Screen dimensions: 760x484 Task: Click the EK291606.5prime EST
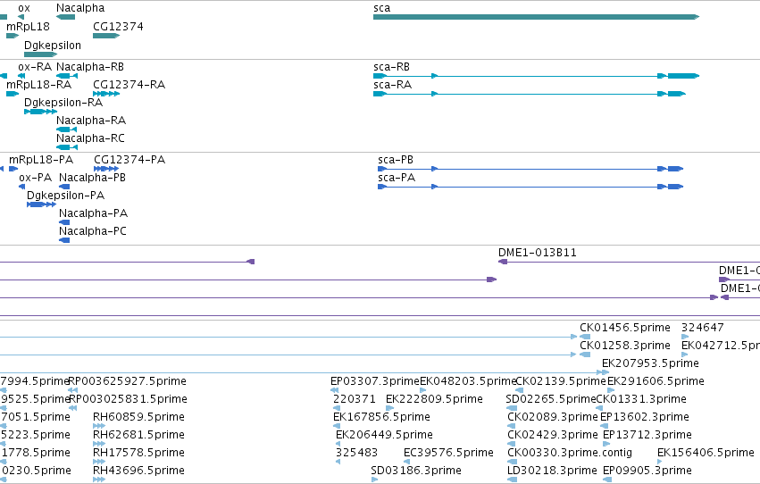611,390
